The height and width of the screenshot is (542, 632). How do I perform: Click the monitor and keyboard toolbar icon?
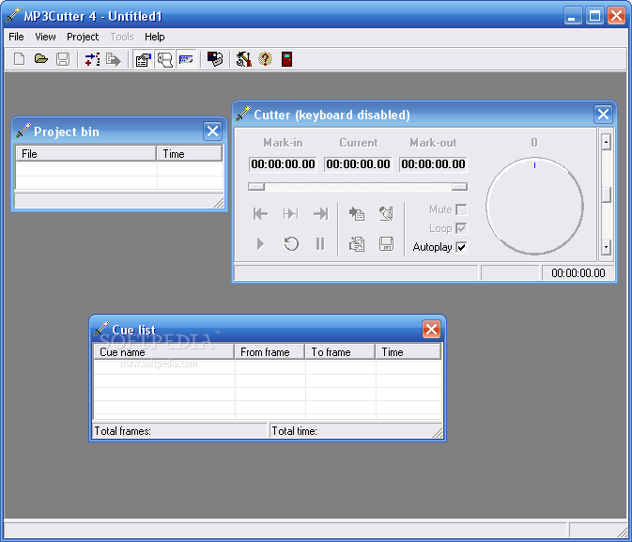pos(215,59)
